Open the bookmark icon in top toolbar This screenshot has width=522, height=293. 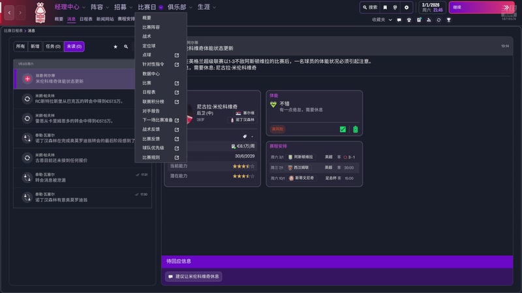point(385,7)
